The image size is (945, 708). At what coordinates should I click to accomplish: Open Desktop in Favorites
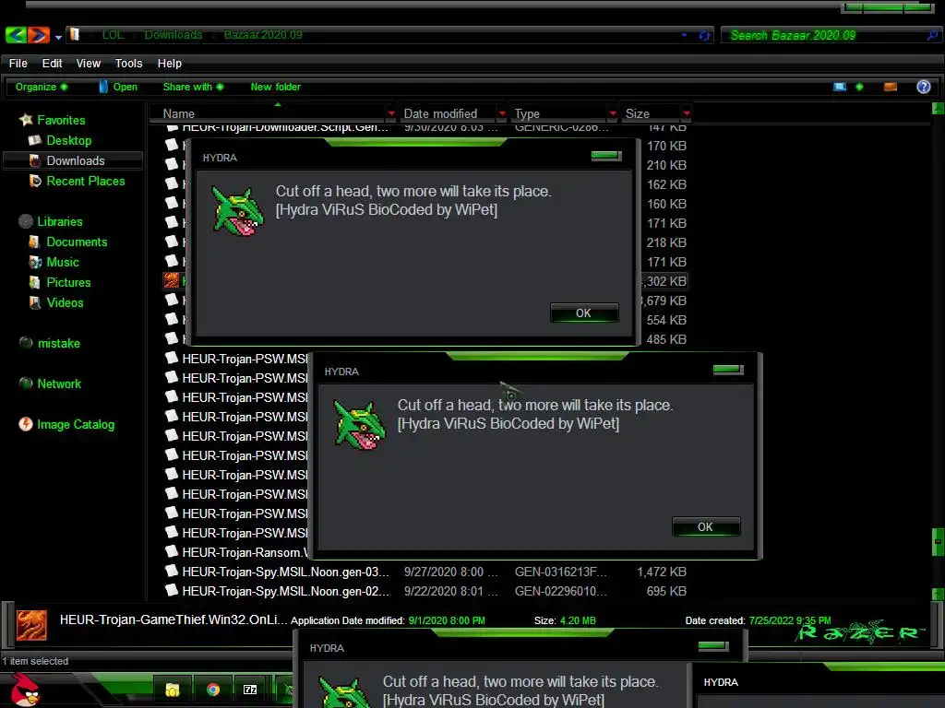click(x=68, y=141)
